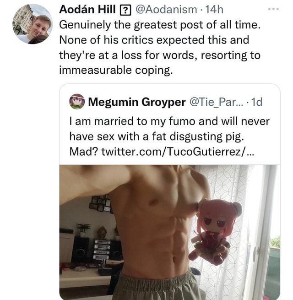The width and height of the screenshot is (293, 300).
Task: Click the pink plush doll in photo
Action: click(x=214, y=230)
